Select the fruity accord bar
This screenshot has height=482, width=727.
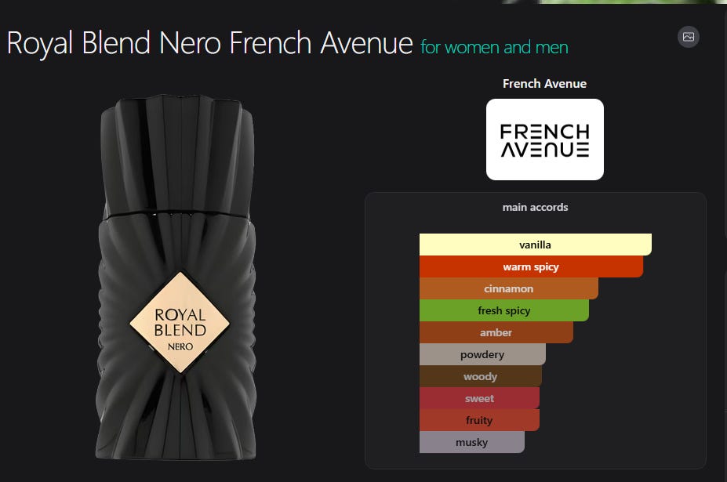tap(479, 420)
